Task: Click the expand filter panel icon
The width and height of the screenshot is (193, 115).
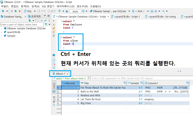Action: coord(89,78)
